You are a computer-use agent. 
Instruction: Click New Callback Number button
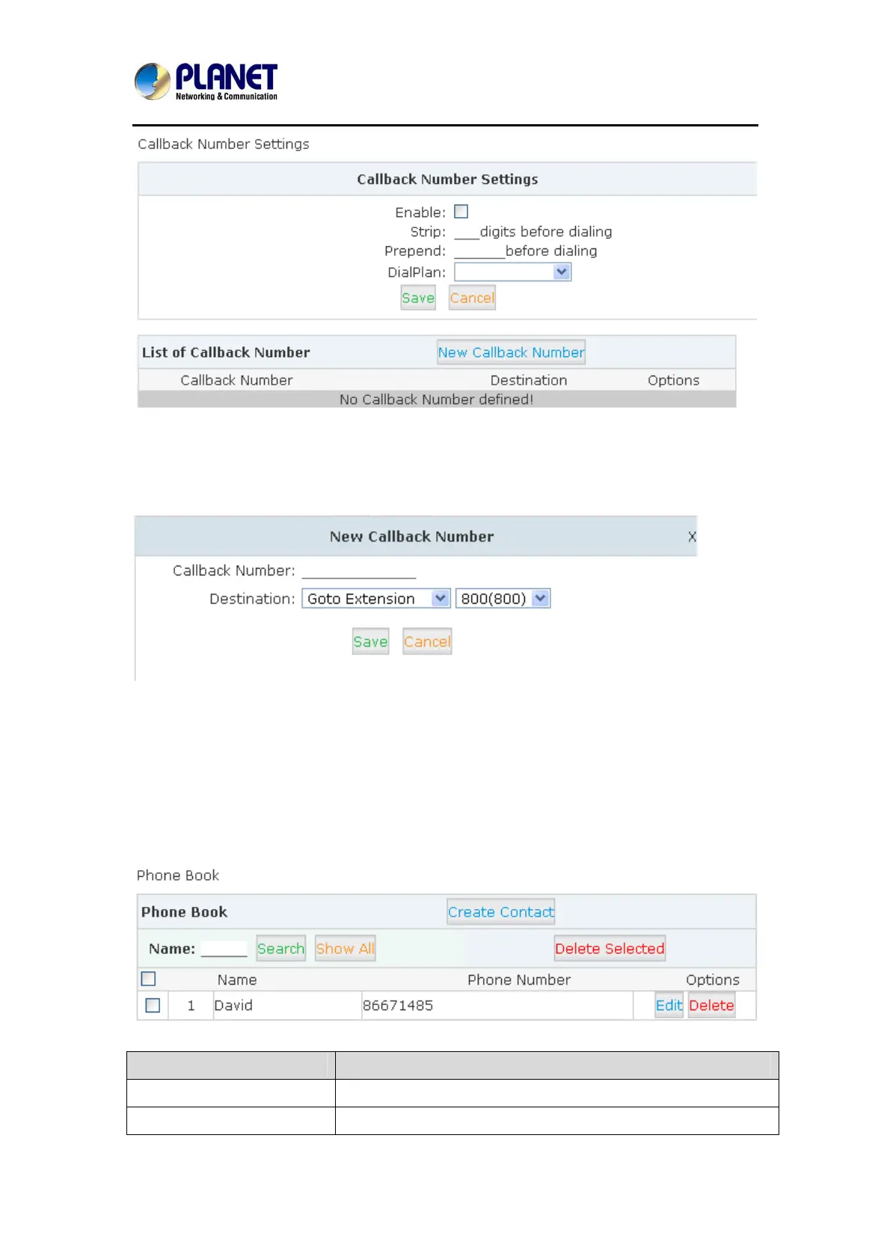pos(511,352)
